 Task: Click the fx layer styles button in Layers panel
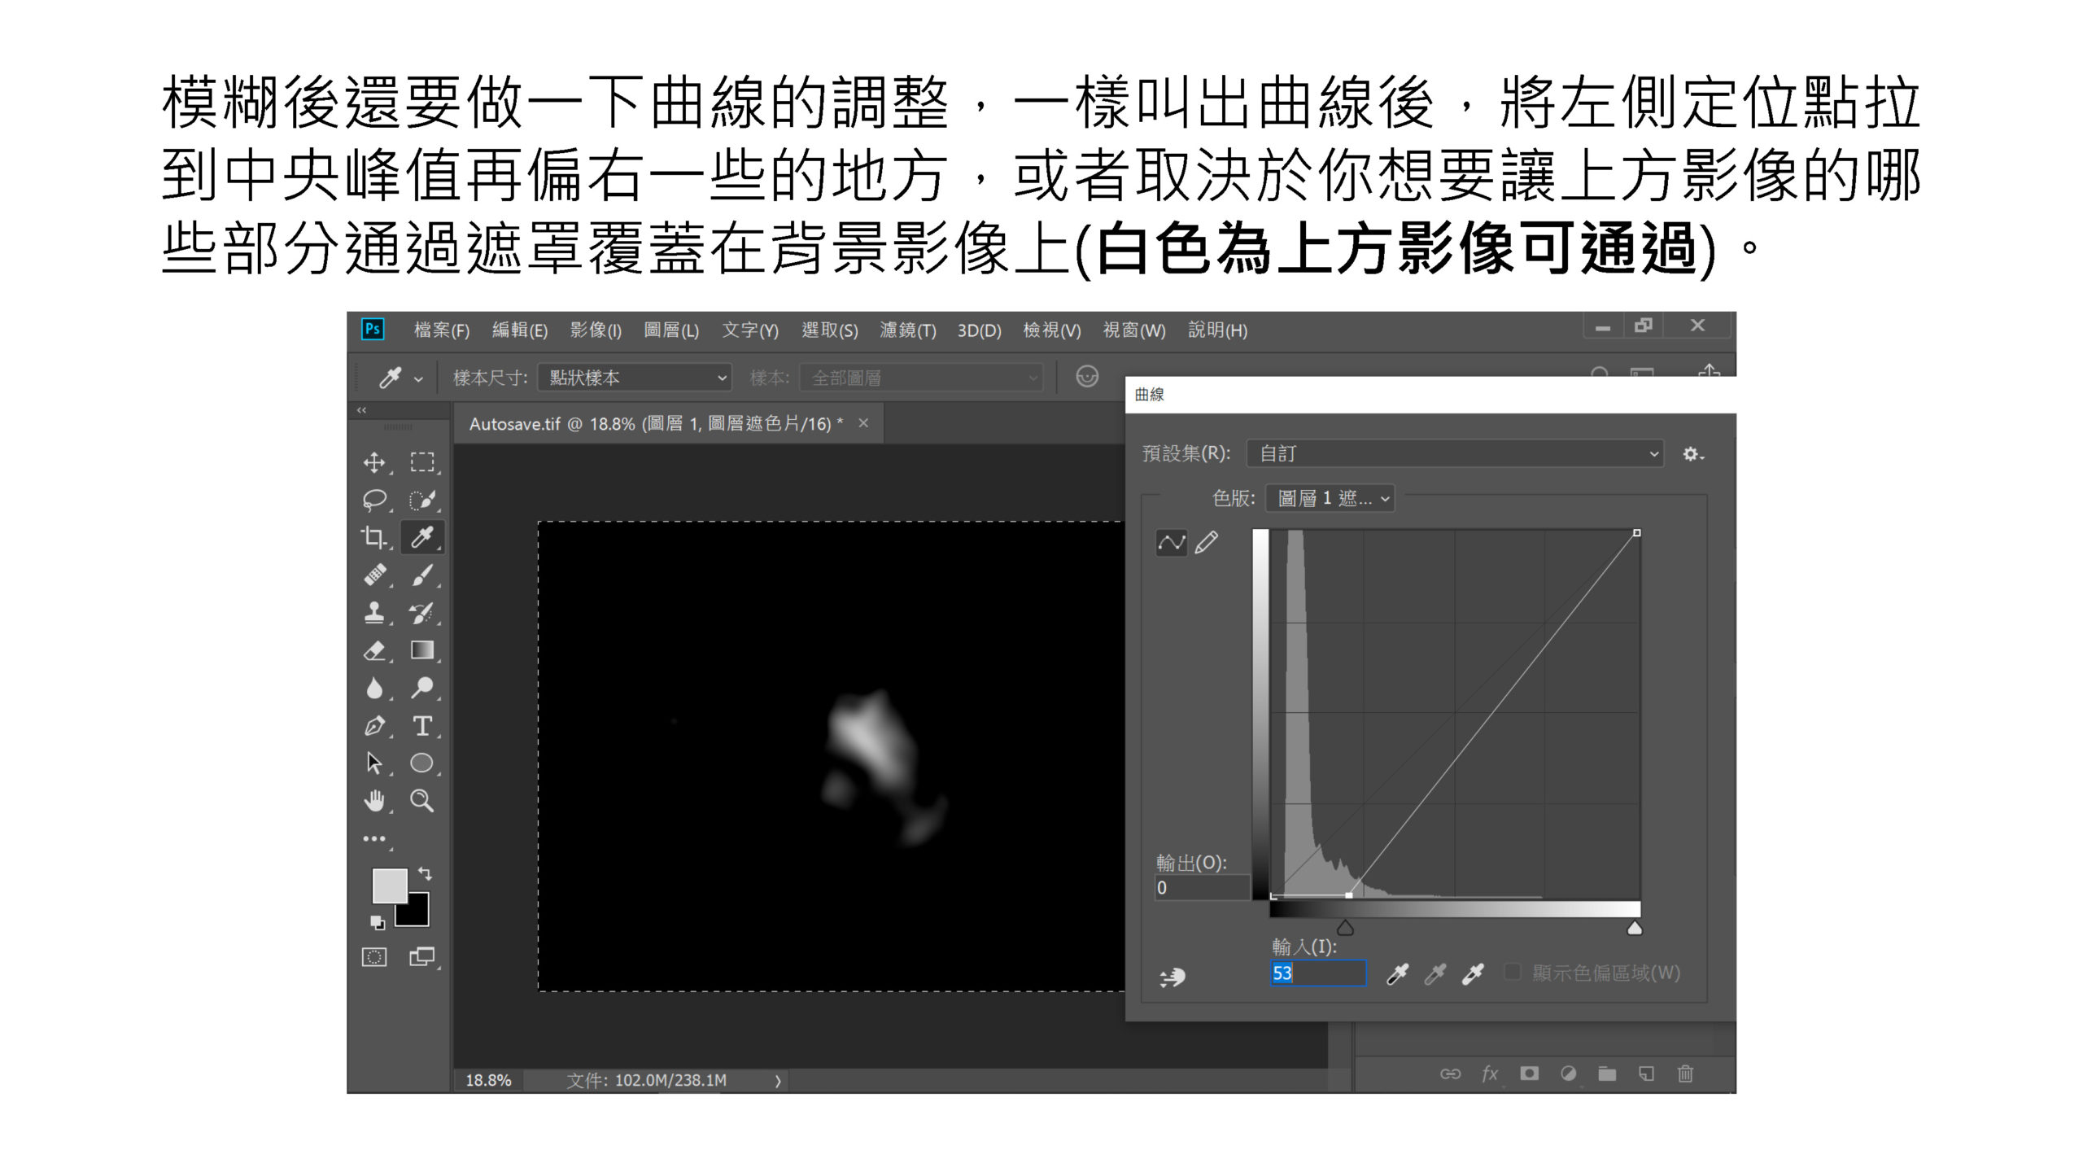(x=1490, y=1074)
